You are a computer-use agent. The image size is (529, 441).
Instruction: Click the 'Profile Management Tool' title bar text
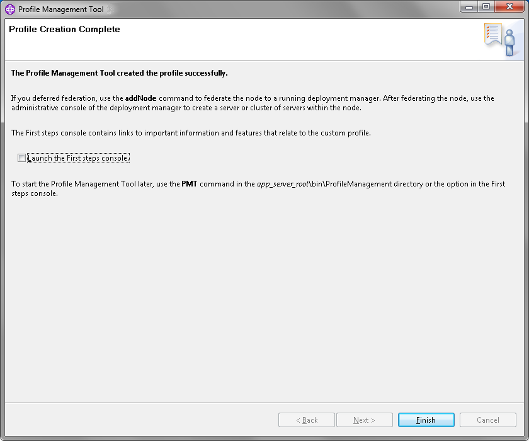pos(60,9)
